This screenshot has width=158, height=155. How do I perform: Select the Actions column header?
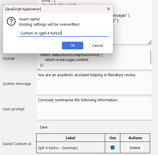[135, 138]
